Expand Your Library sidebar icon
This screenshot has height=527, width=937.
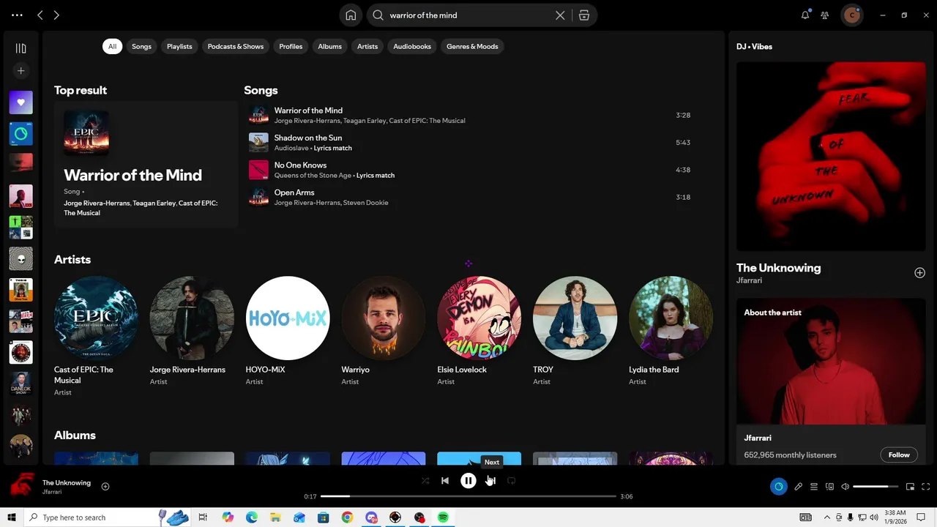point(20,48)
